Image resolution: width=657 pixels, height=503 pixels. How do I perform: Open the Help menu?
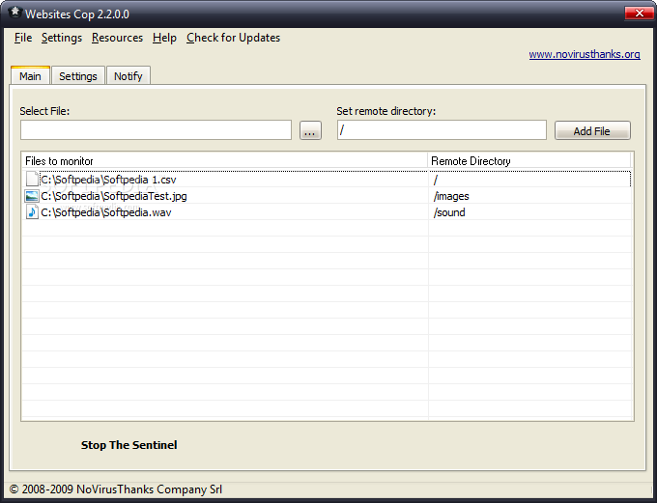[x=164, y=38]
